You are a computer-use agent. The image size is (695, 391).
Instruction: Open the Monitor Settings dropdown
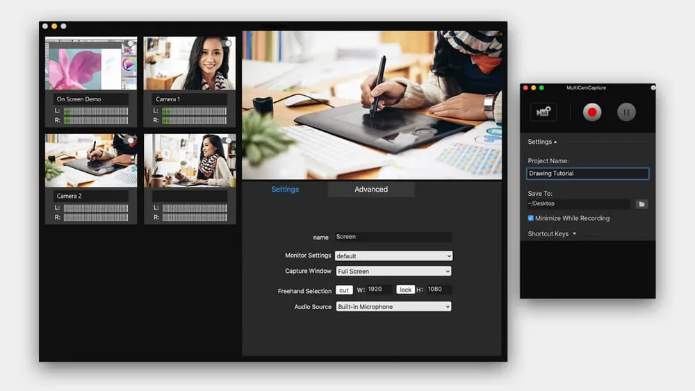[393, 256]
